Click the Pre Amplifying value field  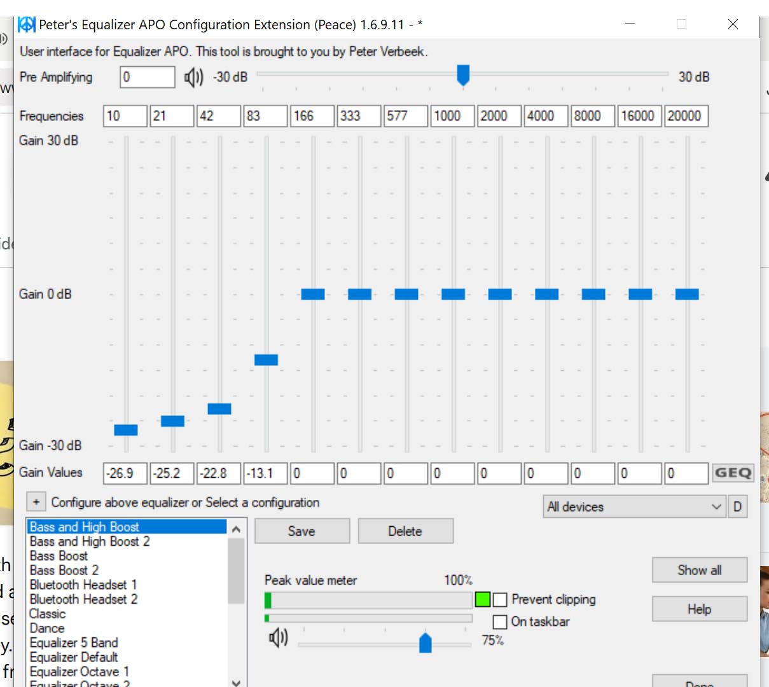click(148, 77)
